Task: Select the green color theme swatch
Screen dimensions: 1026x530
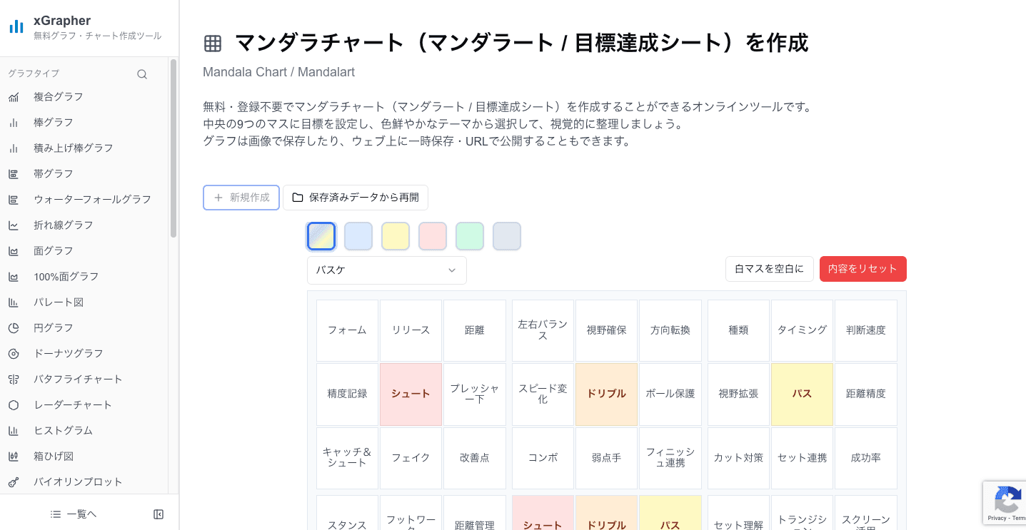Action: 470,235
